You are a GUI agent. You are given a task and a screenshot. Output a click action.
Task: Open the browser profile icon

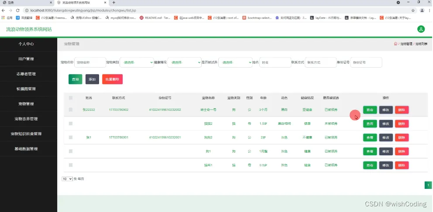coord(422,10)
